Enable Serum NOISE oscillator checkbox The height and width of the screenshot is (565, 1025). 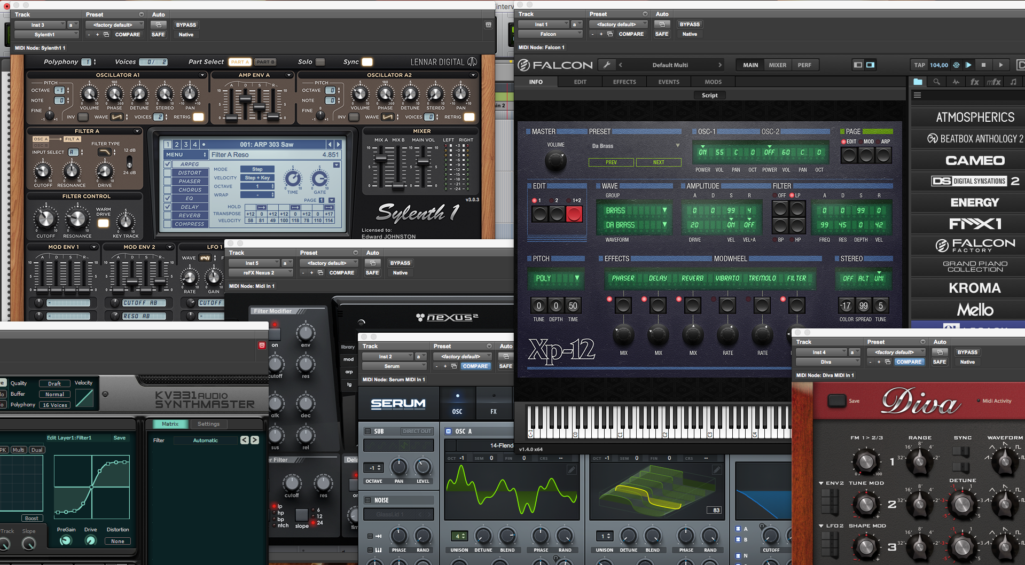click(368, 500)
